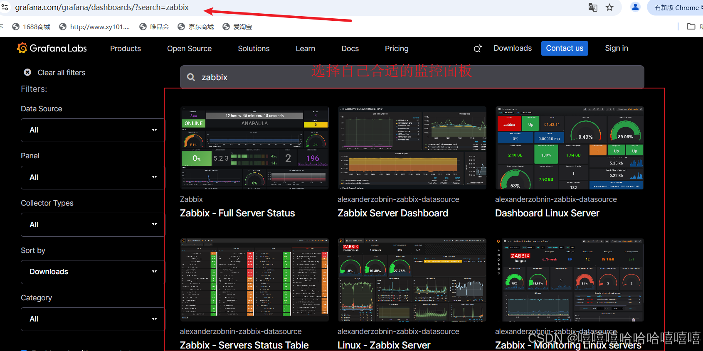Click datasource label above Zabbix Server Dashboard

398,199
